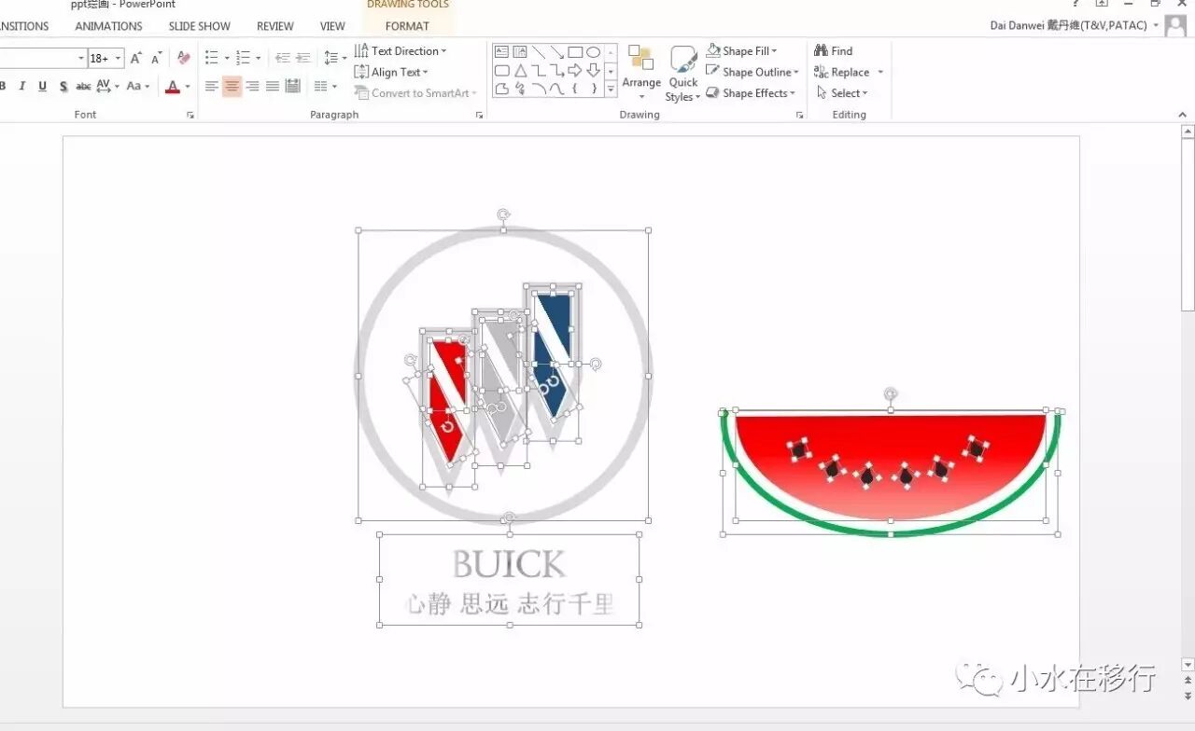The image size is (1195, 731).
Task: Select the scribble drawing tool
Action: (x=520, y=90)
